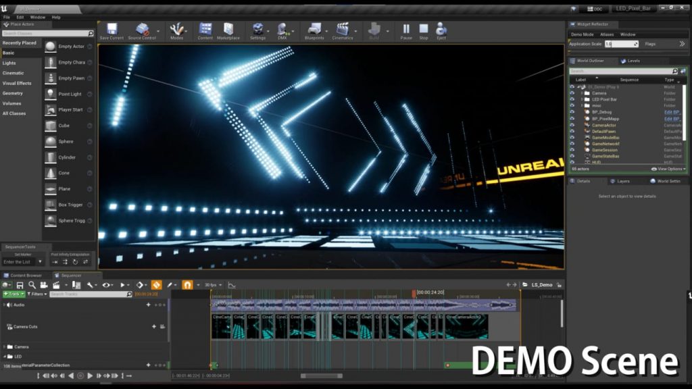Toggle visibility of LED Pixel Bar folder
The width and height of the screenshot is (692, 389).
pyautogui.click(x=572, y=99)
